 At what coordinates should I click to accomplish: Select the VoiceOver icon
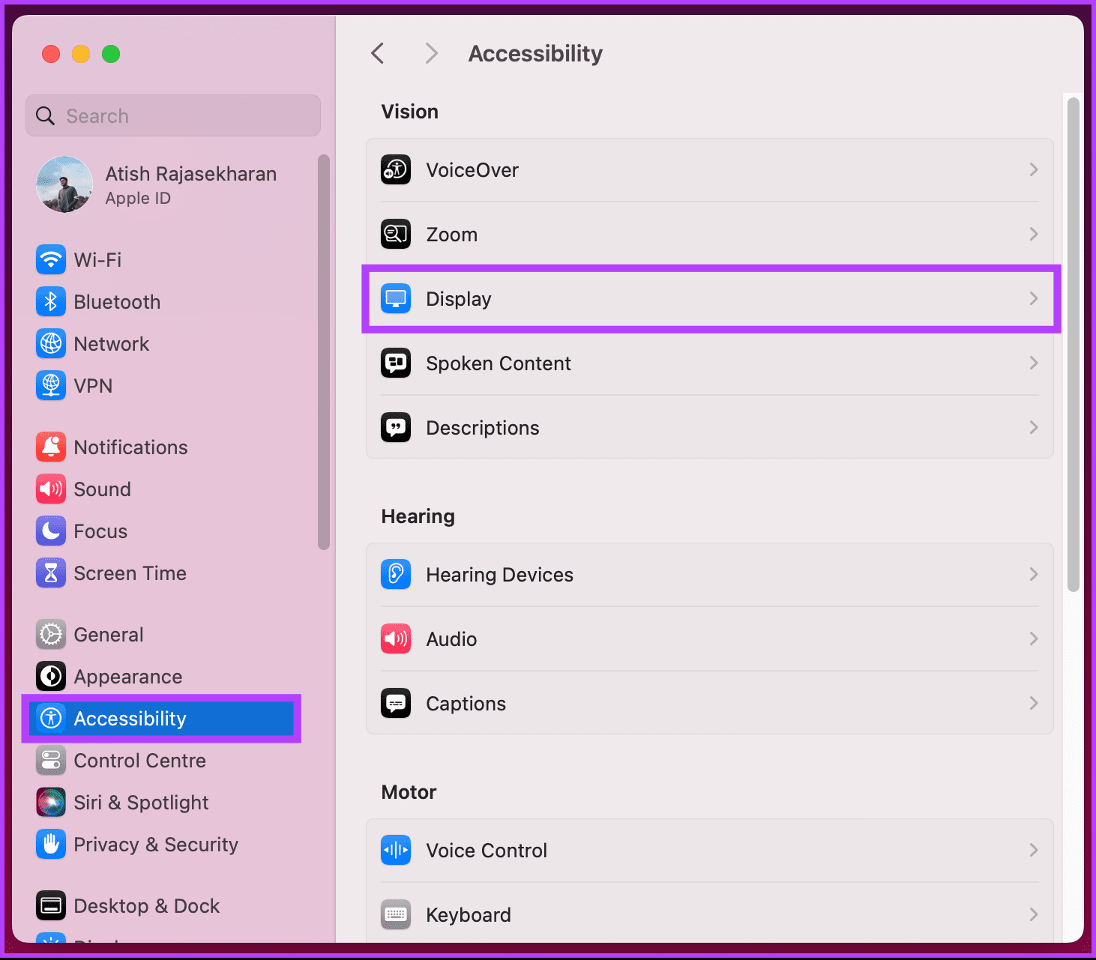(395, 169)
